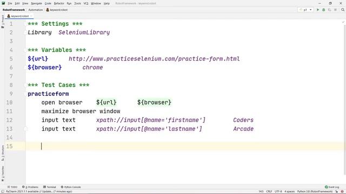The image size is (346, 194).
Task: Open the Terminal tool window
Action: tap(50, 187)
